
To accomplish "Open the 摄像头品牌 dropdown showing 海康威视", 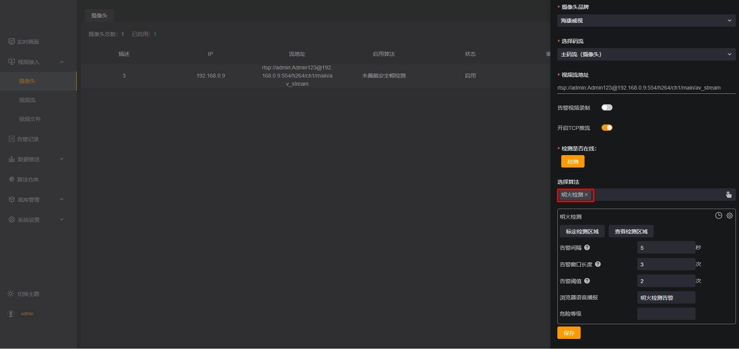I will (x=646, y=21).
